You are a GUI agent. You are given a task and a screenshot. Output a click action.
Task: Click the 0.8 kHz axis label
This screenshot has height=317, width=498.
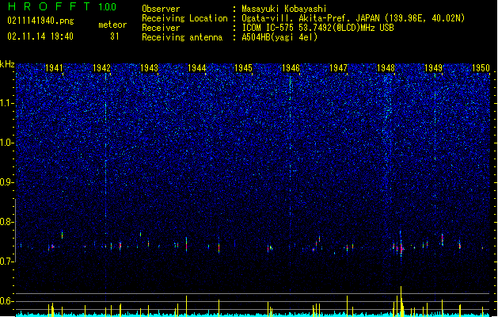(6, 222)
